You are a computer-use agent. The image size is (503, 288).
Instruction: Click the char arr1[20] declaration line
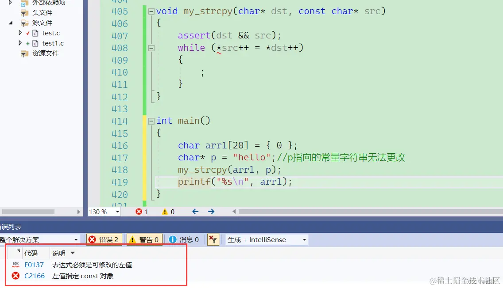coord(238,146)
